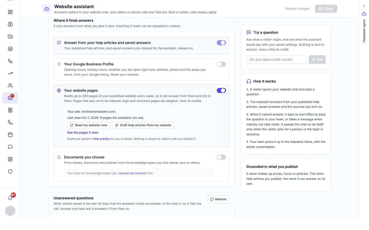Focus the Do you take credit cards field
The image size is (369, 230).
click(276, 60)
